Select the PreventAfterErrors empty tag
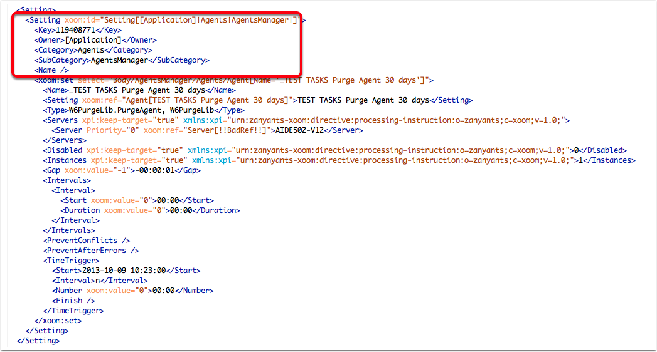Viewport: 657px width, 352px height. click(91, 251)
